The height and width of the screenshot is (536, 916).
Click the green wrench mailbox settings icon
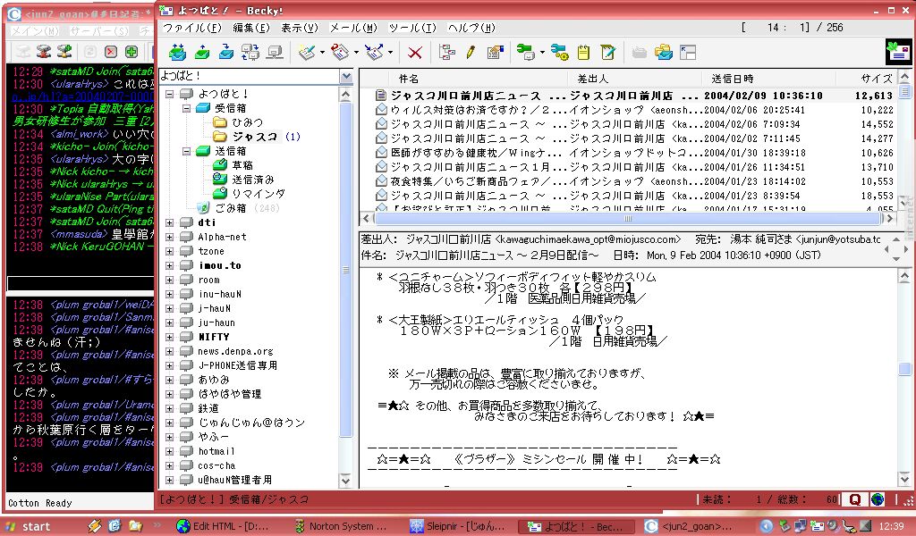525,53
